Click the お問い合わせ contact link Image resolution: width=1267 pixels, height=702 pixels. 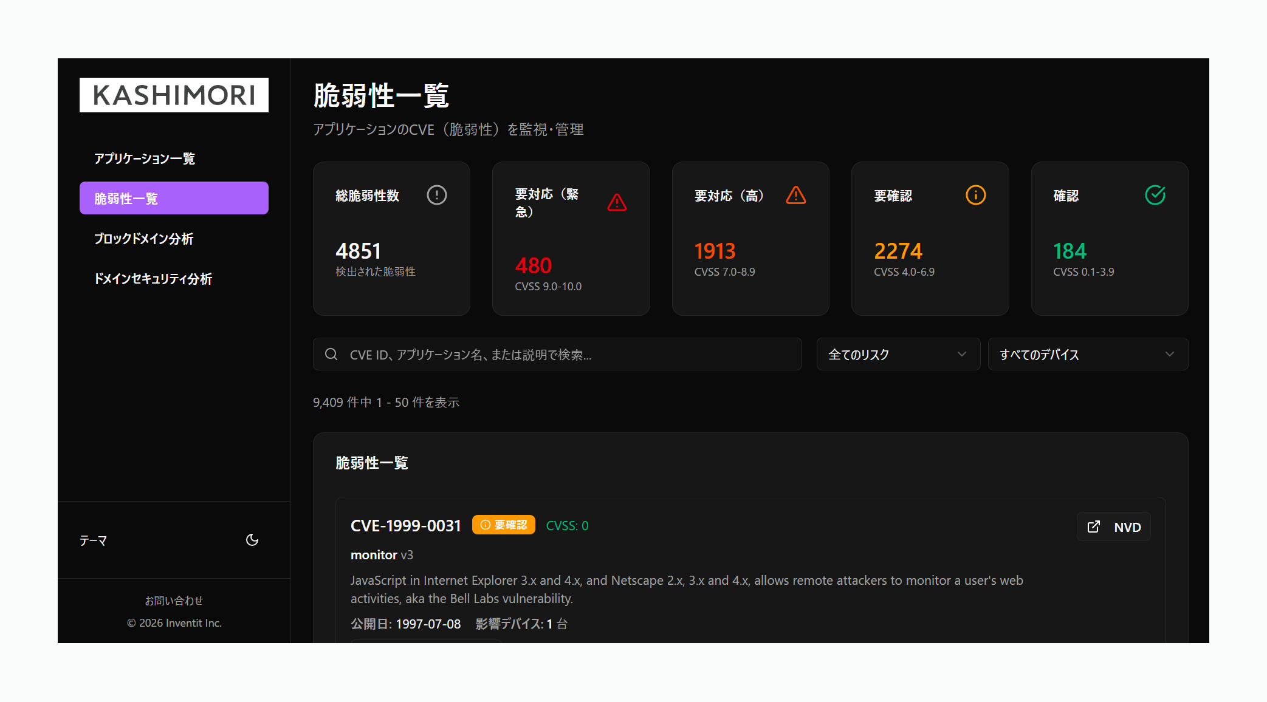tap(174, 601)
